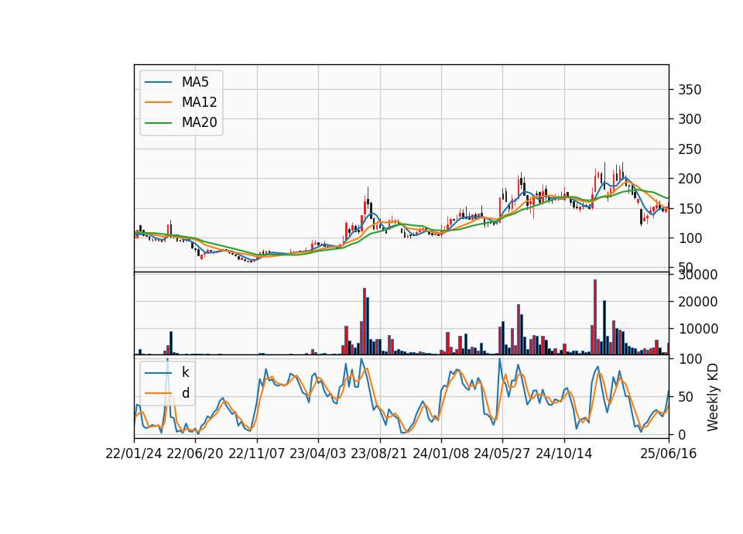Screen dimensions: 743x534
Task: Click the MA12 legend label
Action: click(199, 102)
